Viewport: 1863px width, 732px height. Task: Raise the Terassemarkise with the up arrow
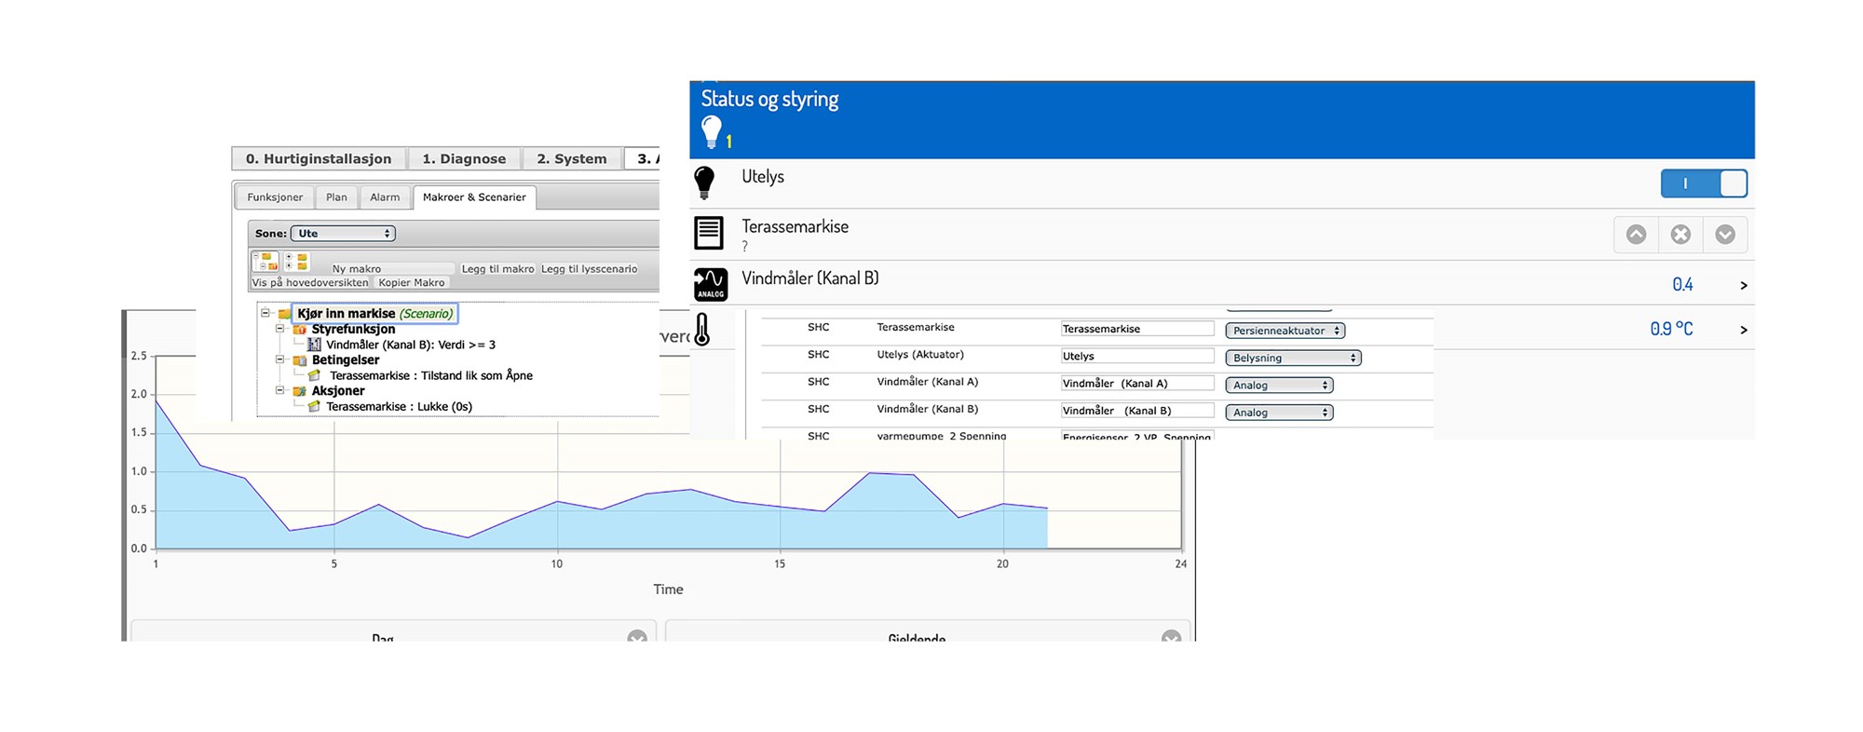coord(1636,235)
